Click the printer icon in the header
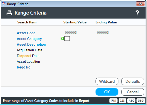Image resolution: width=147 pixels, height=105 pixels. (9, 13)
